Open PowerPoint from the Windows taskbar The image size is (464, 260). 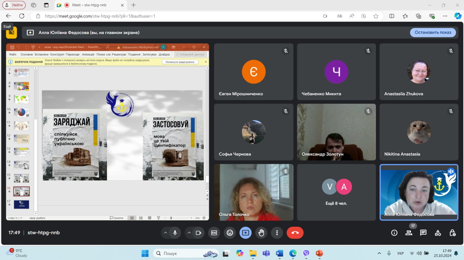(x=319, y=253)
